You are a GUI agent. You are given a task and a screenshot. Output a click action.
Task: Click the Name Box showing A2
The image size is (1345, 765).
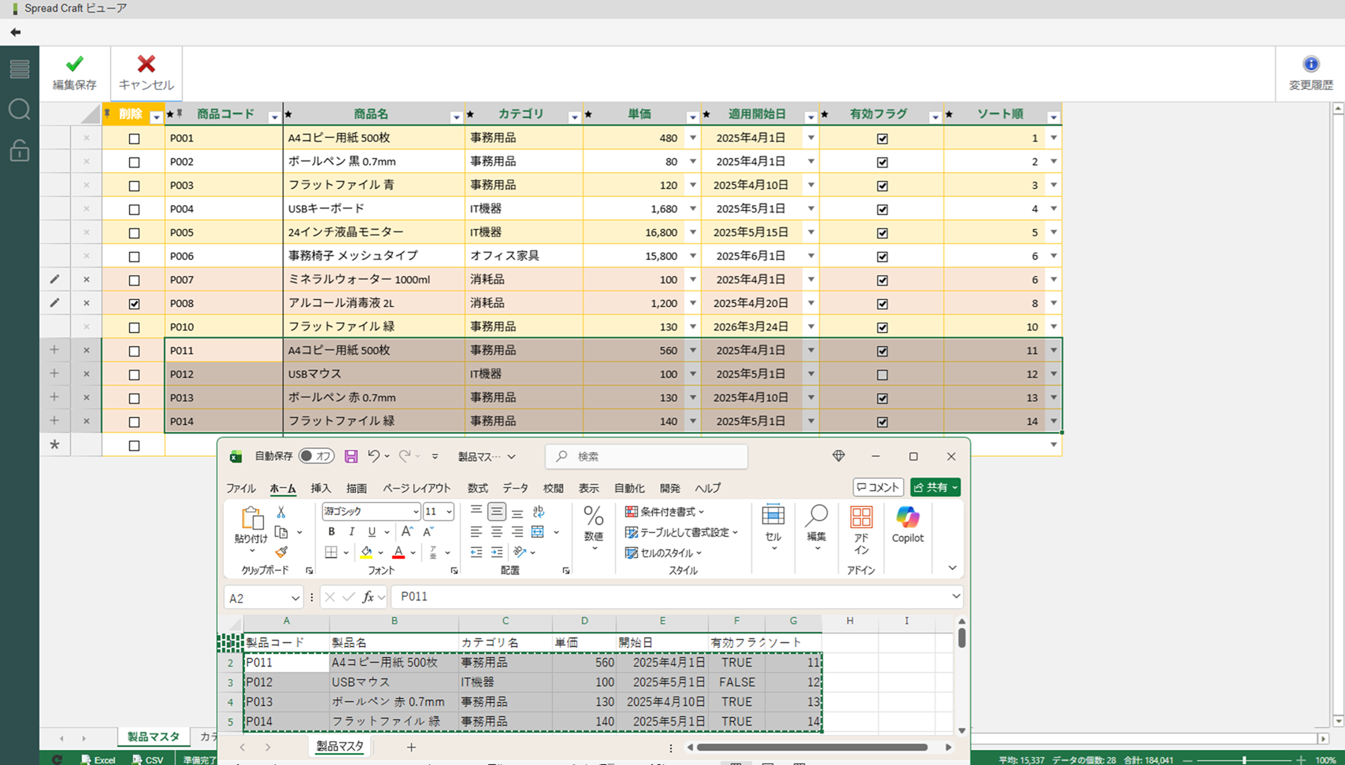coord(258,597)
